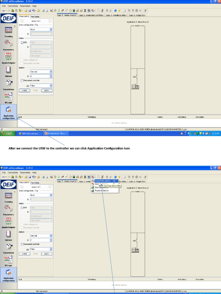The width and height of the screenshot is (221, 294).
Task: Switch to 'Appl. 3: Parallel to Utility' tab, upper window
Action: (x=116, y=15)
